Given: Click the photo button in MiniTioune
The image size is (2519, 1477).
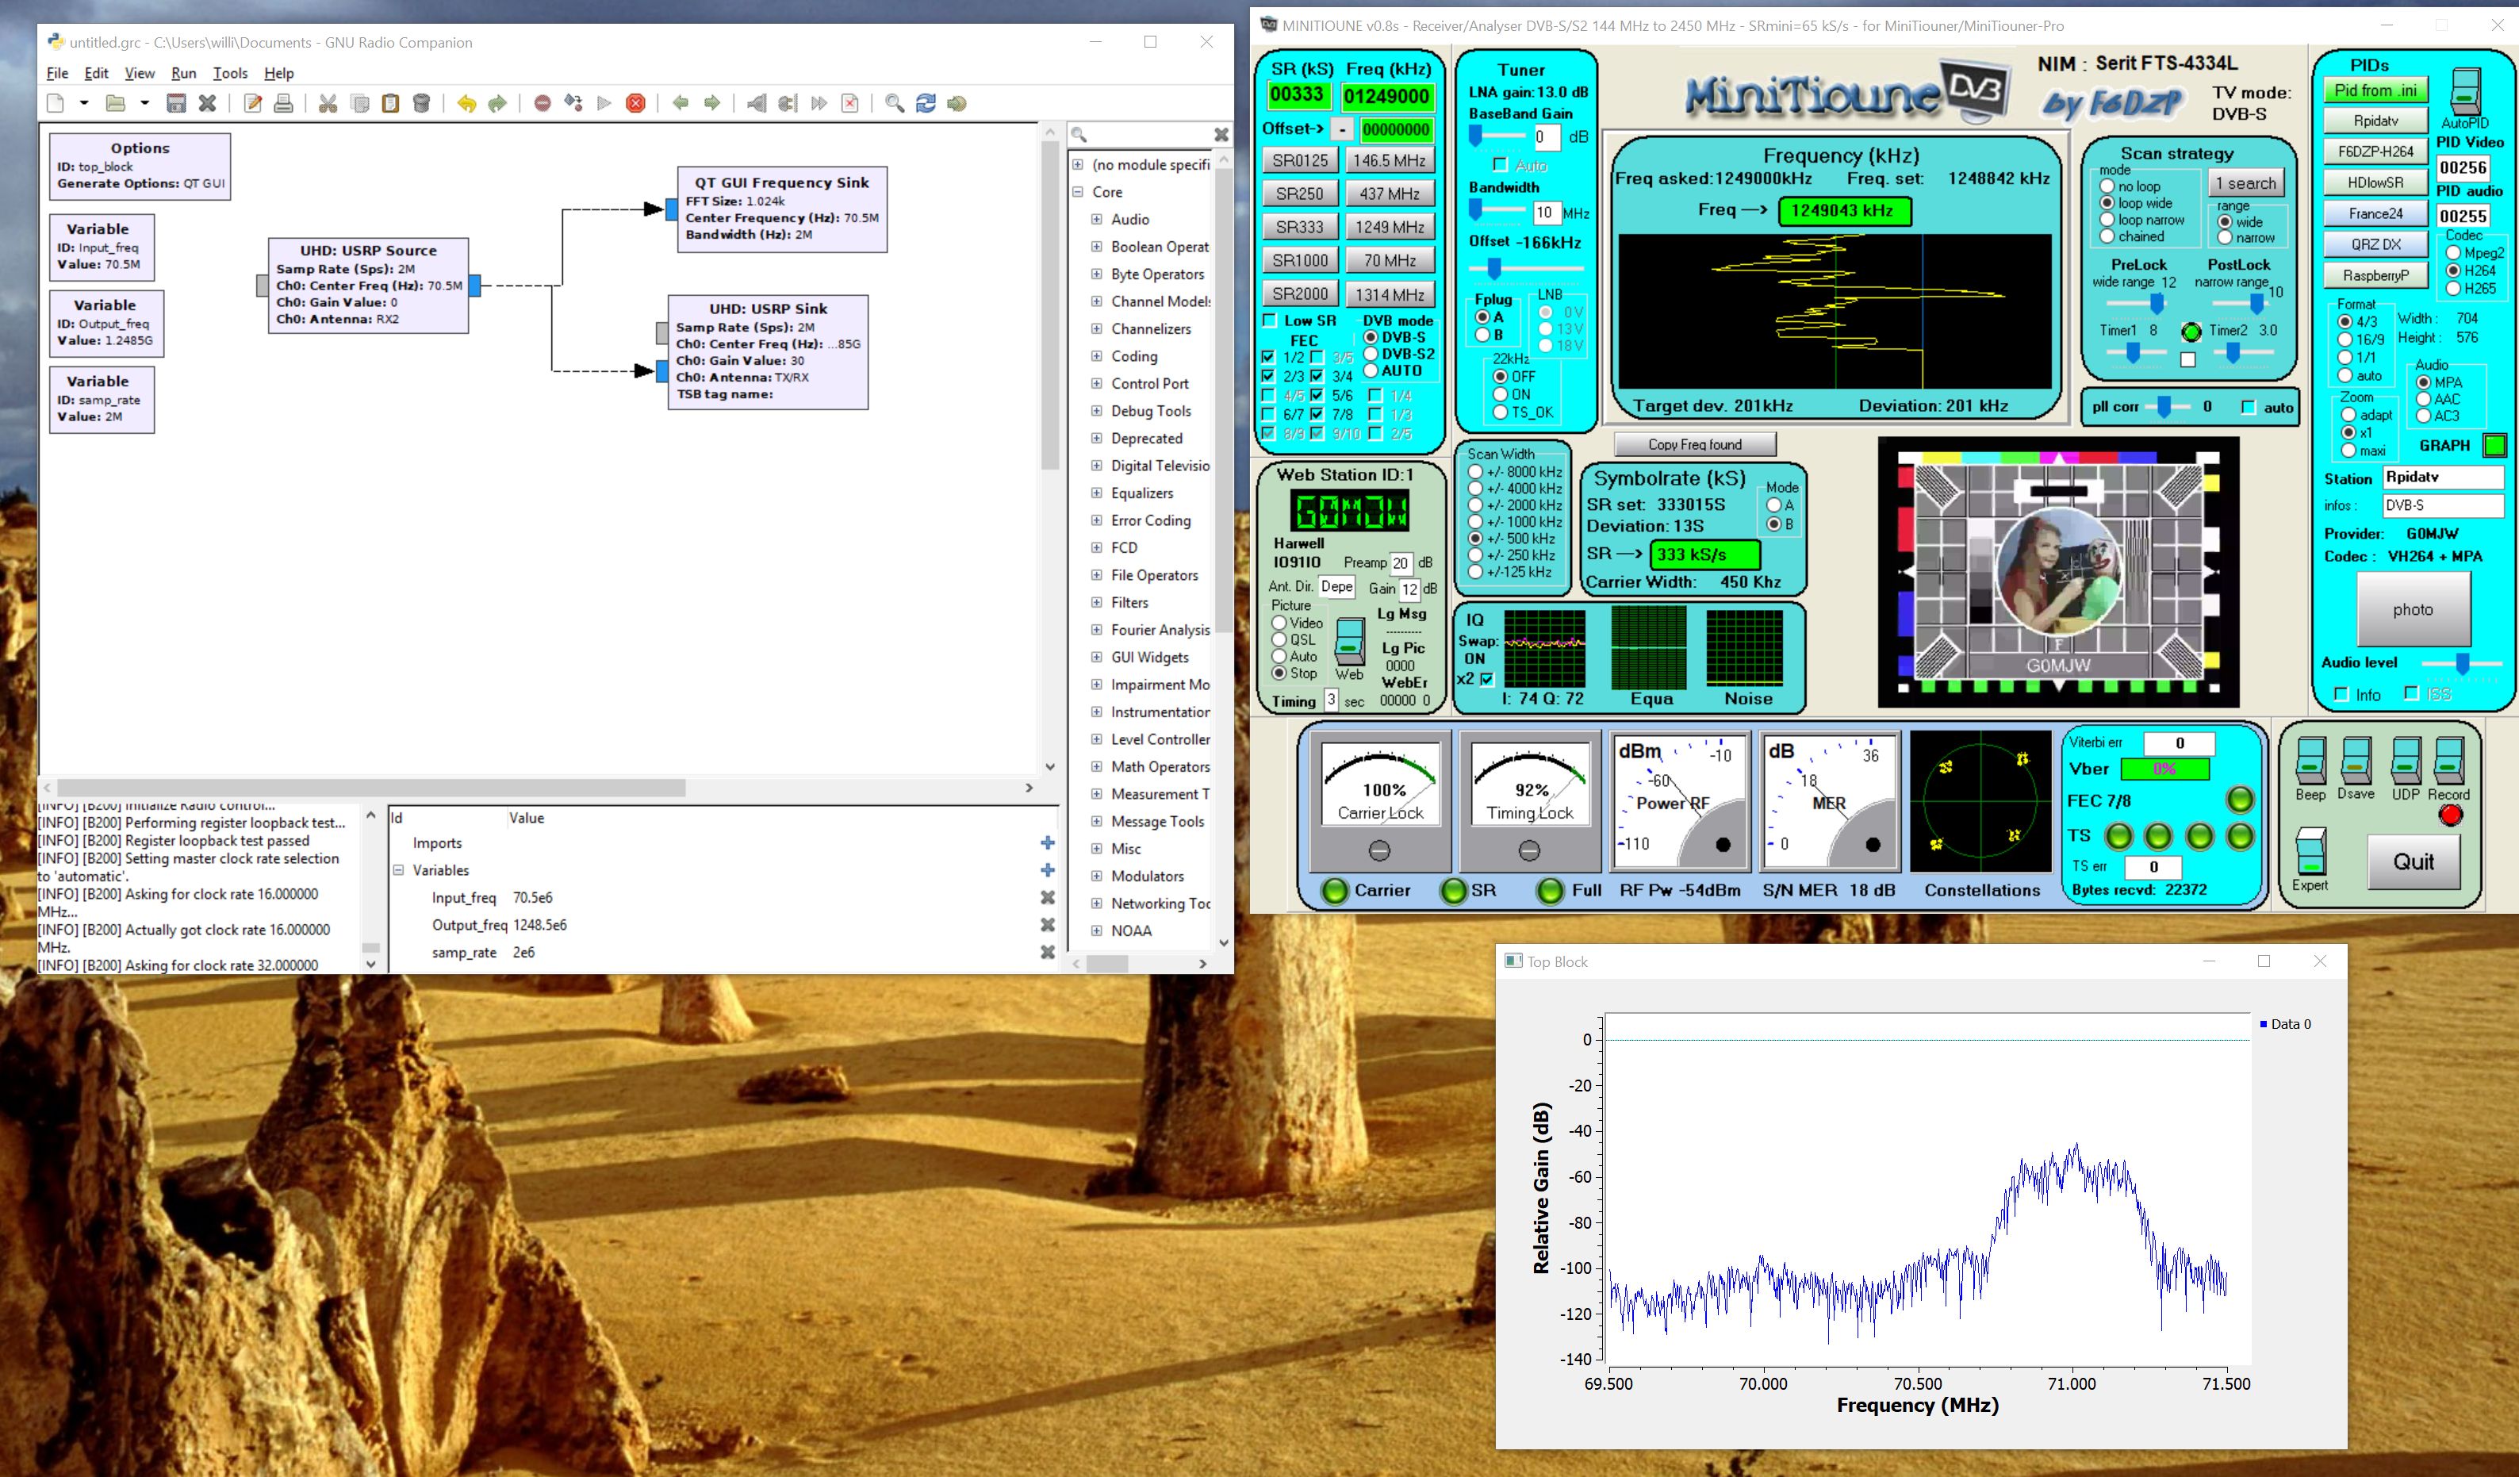Looking at the screenshot, I should [x=2413, y=610].
